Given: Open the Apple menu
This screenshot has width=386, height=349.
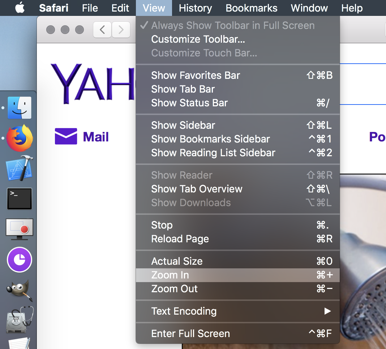Looking at the screenshot, I should tap(20, 8).
